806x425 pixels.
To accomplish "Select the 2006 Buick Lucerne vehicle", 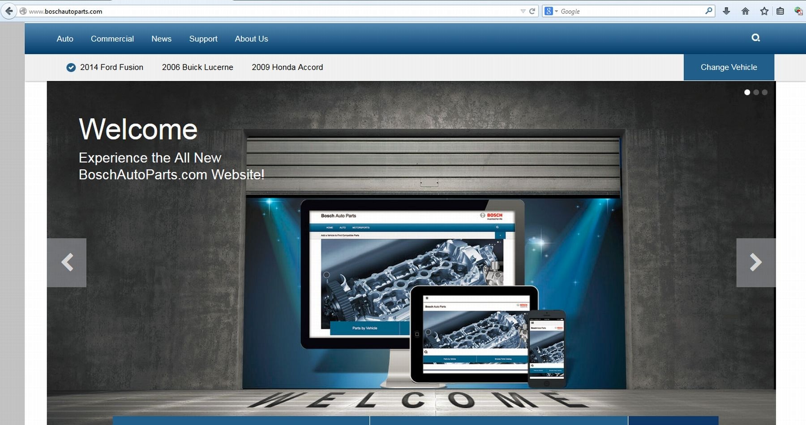I will pyautogui.click(x=197, y=67).
